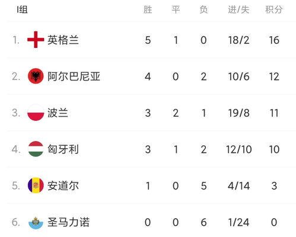
Task: Click the 平 column header
Action: [x=176, y=9]
